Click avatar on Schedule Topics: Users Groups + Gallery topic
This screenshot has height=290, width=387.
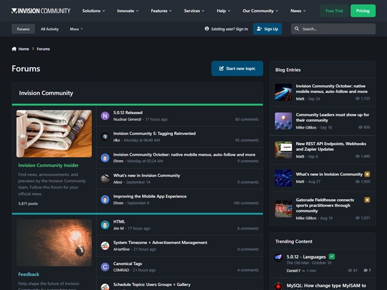pos(105,286)
